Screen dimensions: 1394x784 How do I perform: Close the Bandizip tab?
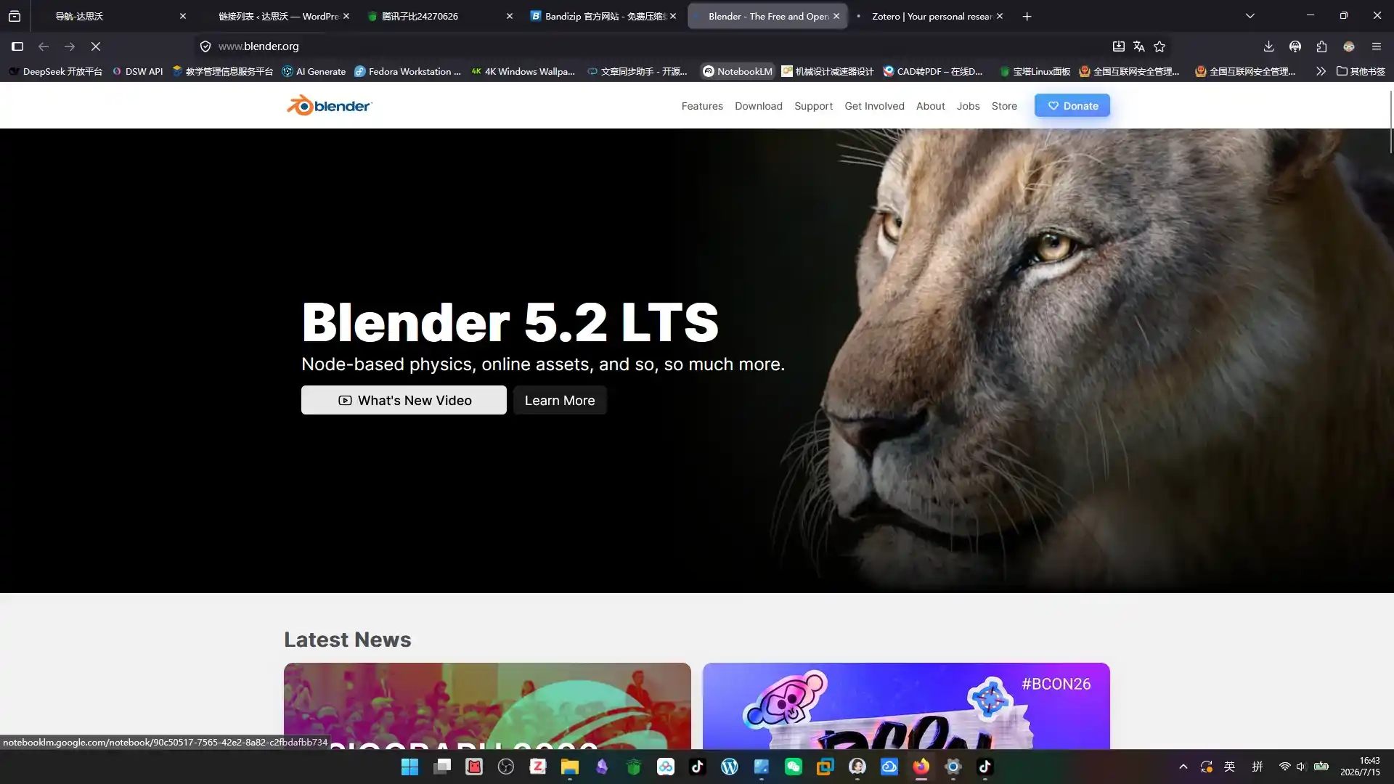coord(673,16)
